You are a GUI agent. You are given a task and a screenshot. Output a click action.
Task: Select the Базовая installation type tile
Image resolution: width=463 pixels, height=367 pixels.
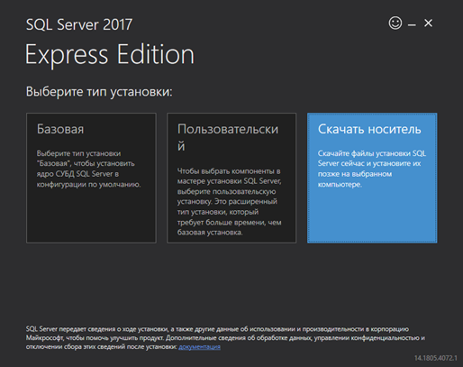click(91, 178)
